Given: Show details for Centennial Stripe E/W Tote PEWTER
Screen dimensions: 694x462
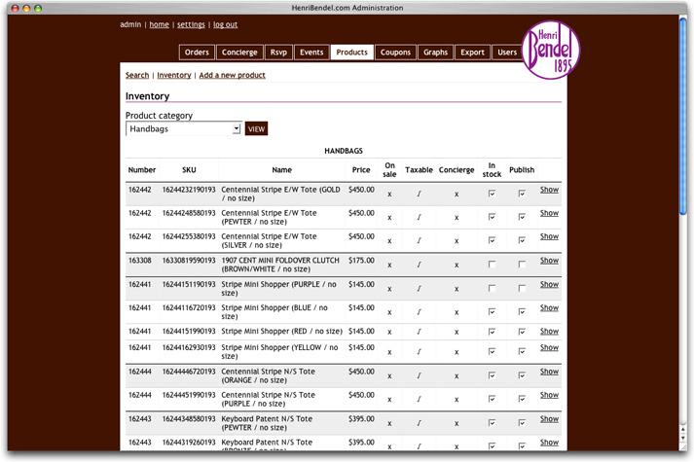Looking at the screenshot, I should [549, 213].
